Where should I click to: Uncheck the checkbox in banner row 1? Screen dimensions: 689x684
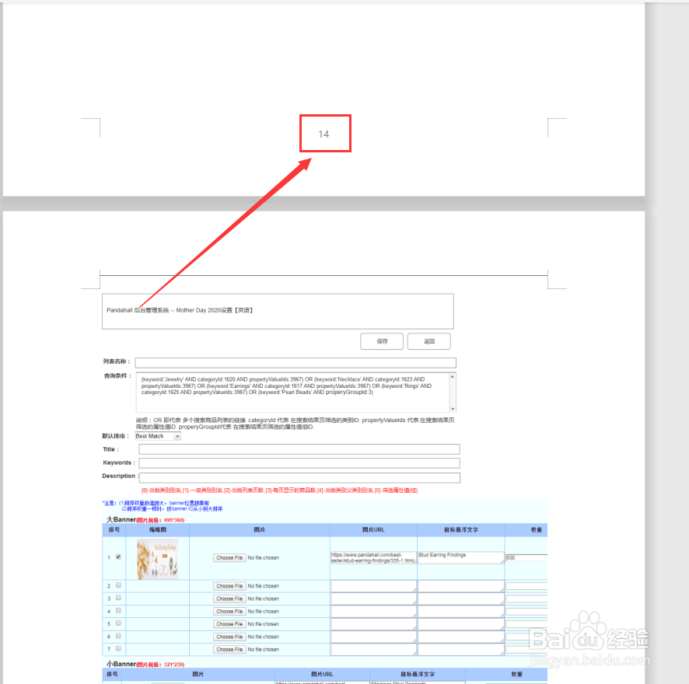pos(118,557)
